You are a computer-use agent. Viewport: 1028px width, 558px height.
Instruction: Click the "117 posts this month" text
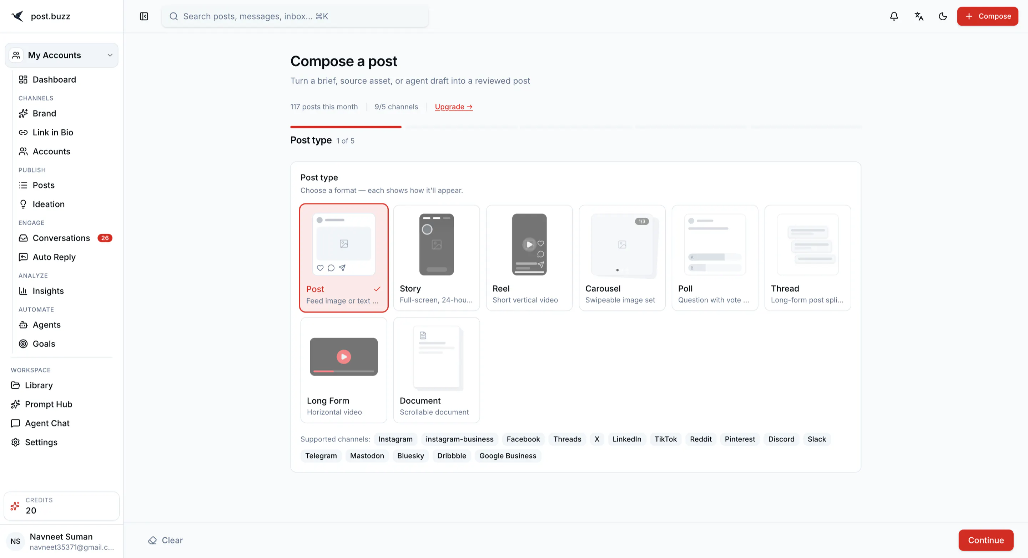point(324,107)
